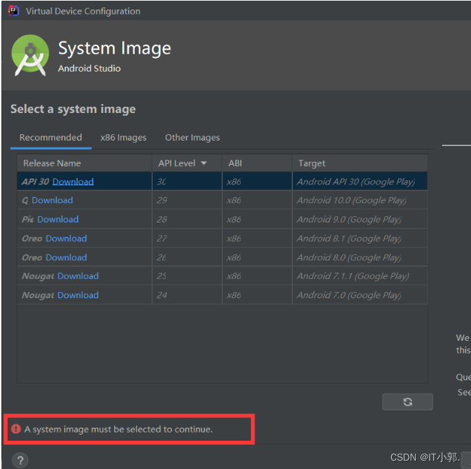
Task: Download the Q system image
Action: click(52, 200)
